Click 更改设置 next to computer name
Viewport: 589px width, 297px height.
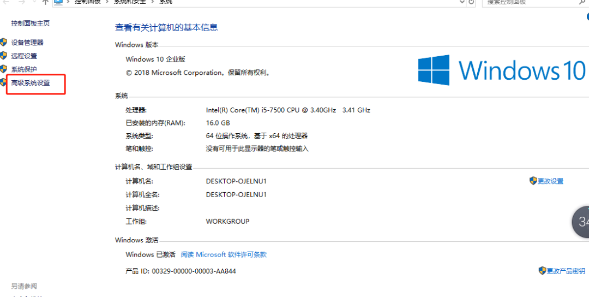point(550,181)
